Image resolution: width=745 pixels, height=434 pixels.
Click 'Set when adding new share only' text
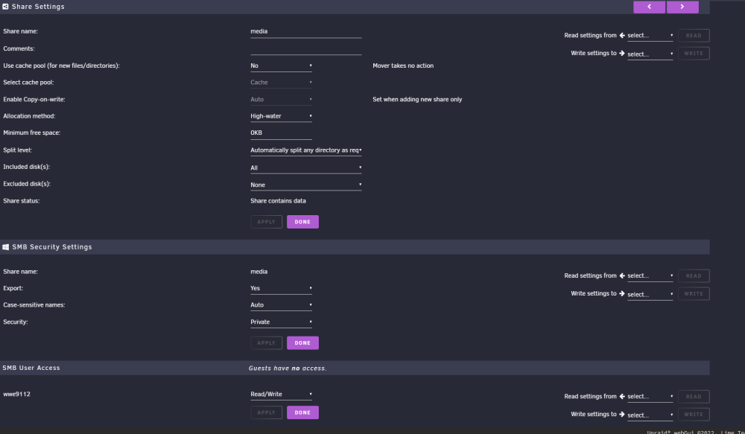point(417,100)
